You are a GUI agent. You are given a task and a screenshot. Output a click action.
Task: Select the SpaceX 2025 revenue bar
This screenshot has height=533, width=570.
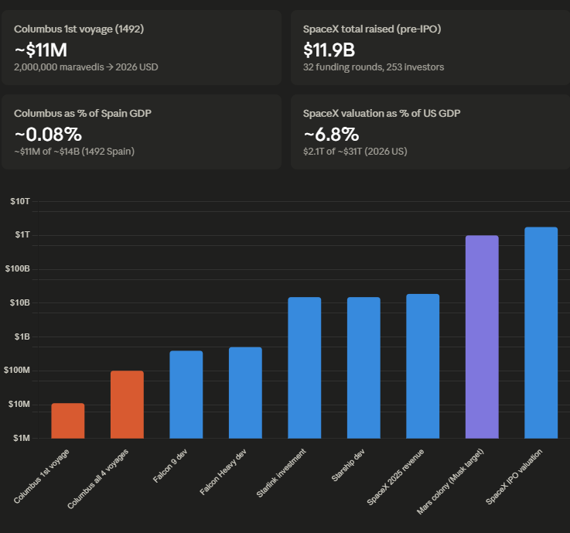(x=423, y=366)
